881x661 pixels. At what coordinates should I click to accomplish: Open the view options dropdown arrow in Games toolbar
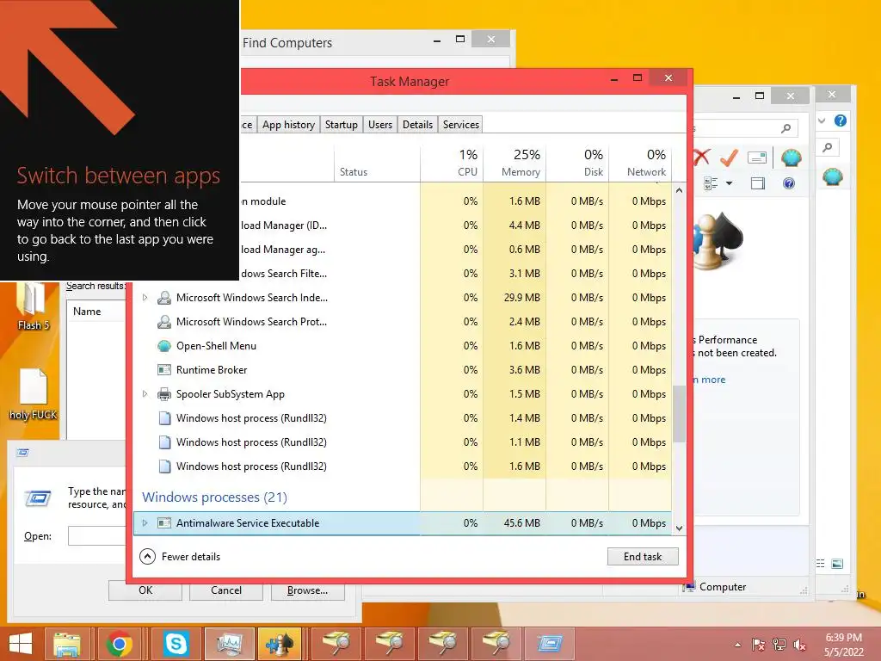tap(730, 183)
